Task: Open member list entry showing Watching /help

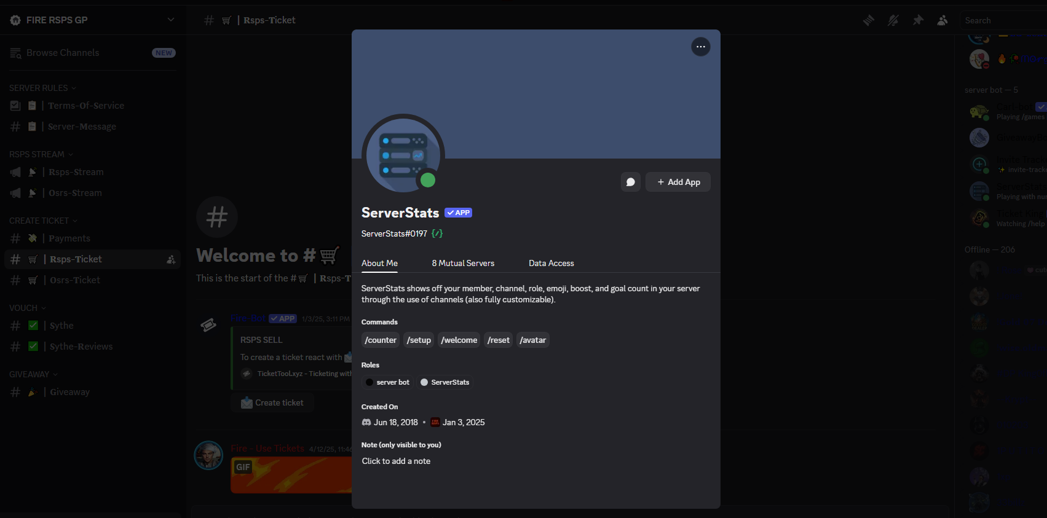Action: coord(1006,219)
